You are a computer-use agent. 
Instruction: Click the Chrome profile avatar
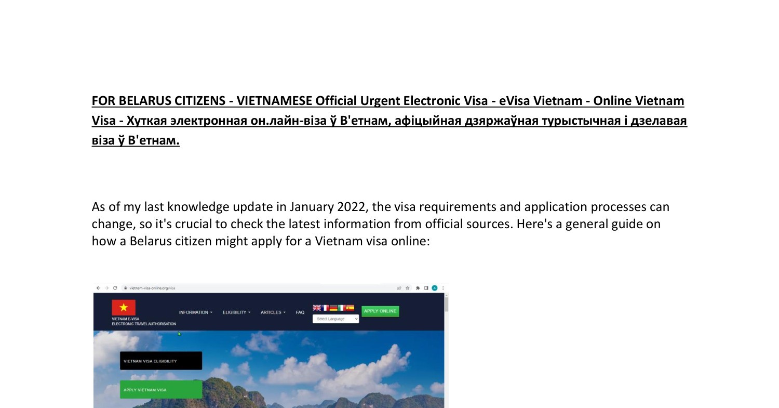tap(434, 288)
